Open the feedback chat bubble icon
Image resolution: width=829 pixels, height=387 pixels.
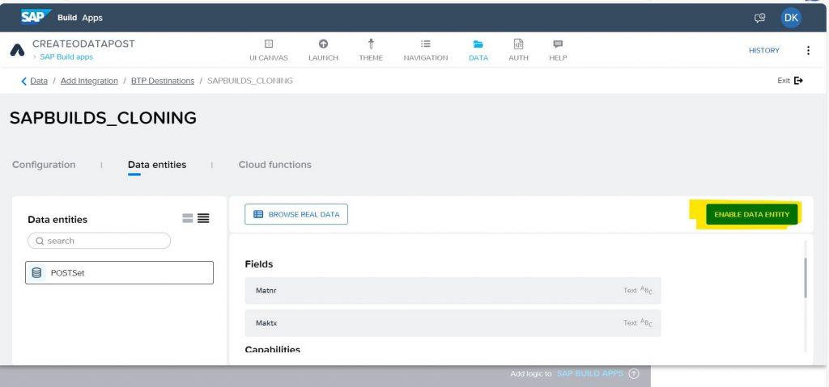759,18
